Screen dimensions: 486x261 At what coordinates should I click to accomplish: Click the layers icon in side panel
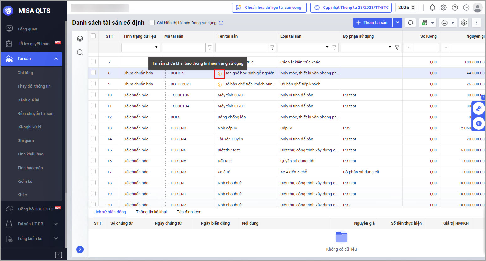pos(80,39)
